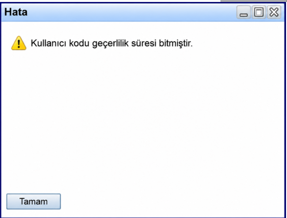Click the word bitmiştir in the message
Screen dimensions: 287x218
pyautogui.click(x=176, y=43)
